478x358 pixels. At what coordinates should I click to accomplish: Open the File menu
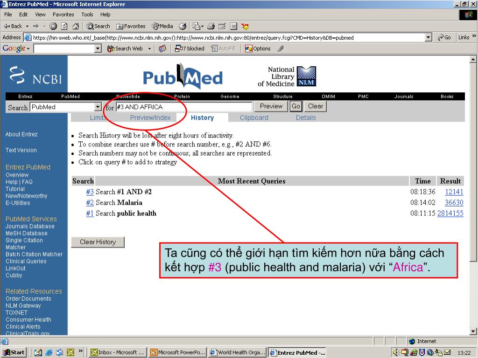click(8, 14)
